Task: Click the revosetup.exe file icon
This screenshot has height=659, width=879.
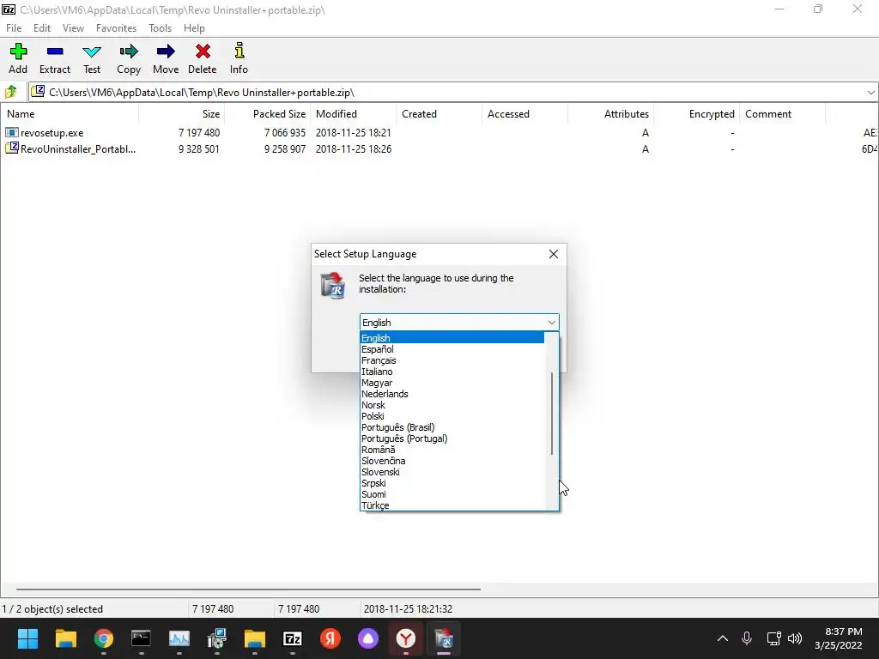Action: click(x=12, y=133)
